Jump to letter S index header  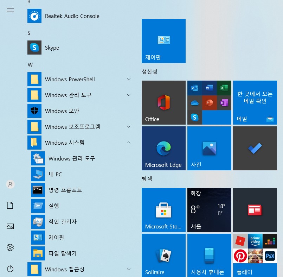(29, 33)
